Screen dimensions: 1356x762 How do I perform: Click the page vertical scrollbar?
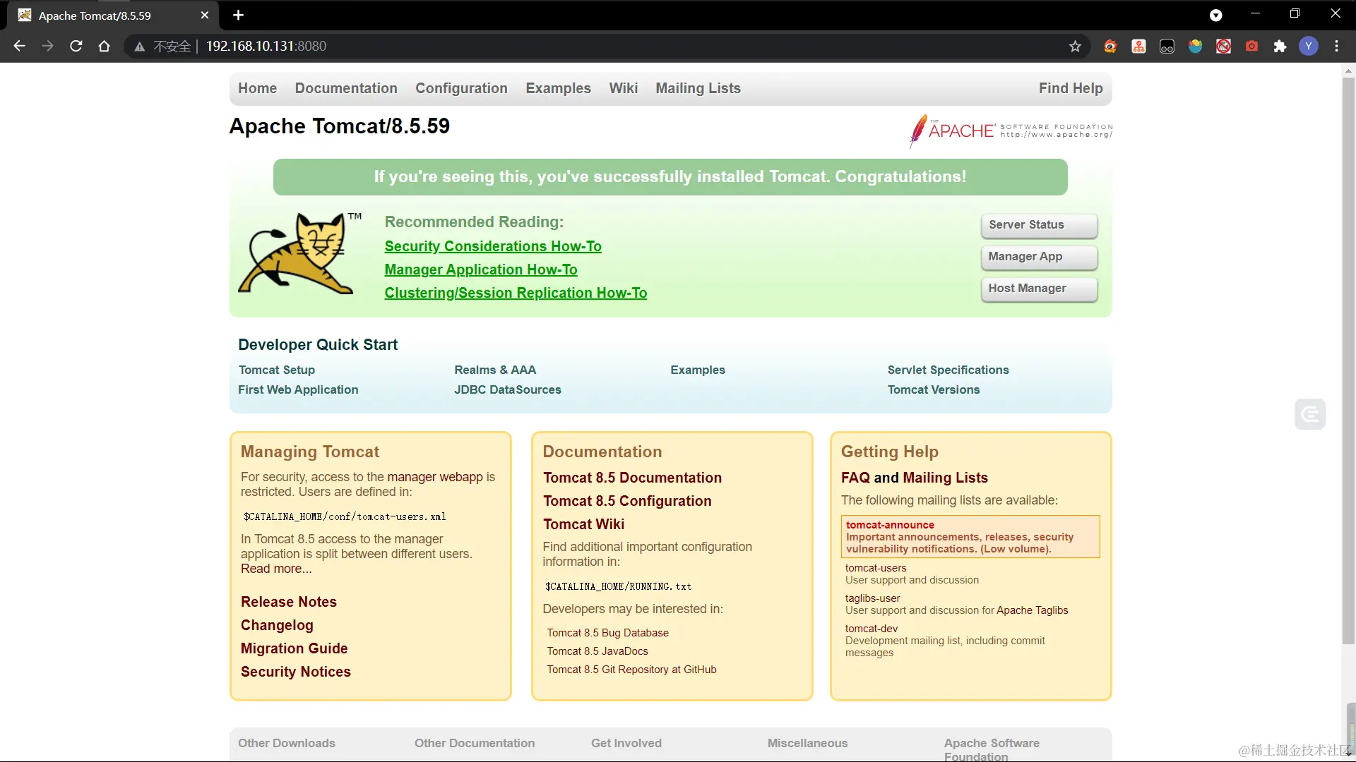click(x=1348, y=353)
